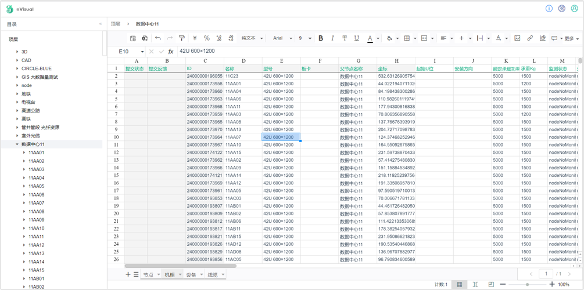
Task: Expand the 11AA01 tree node
Action: [x=24, y=153]
